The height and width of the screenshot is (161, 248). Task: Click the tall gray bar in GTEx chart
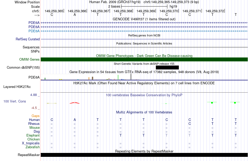pyautogui.click(x=131, y=77)
